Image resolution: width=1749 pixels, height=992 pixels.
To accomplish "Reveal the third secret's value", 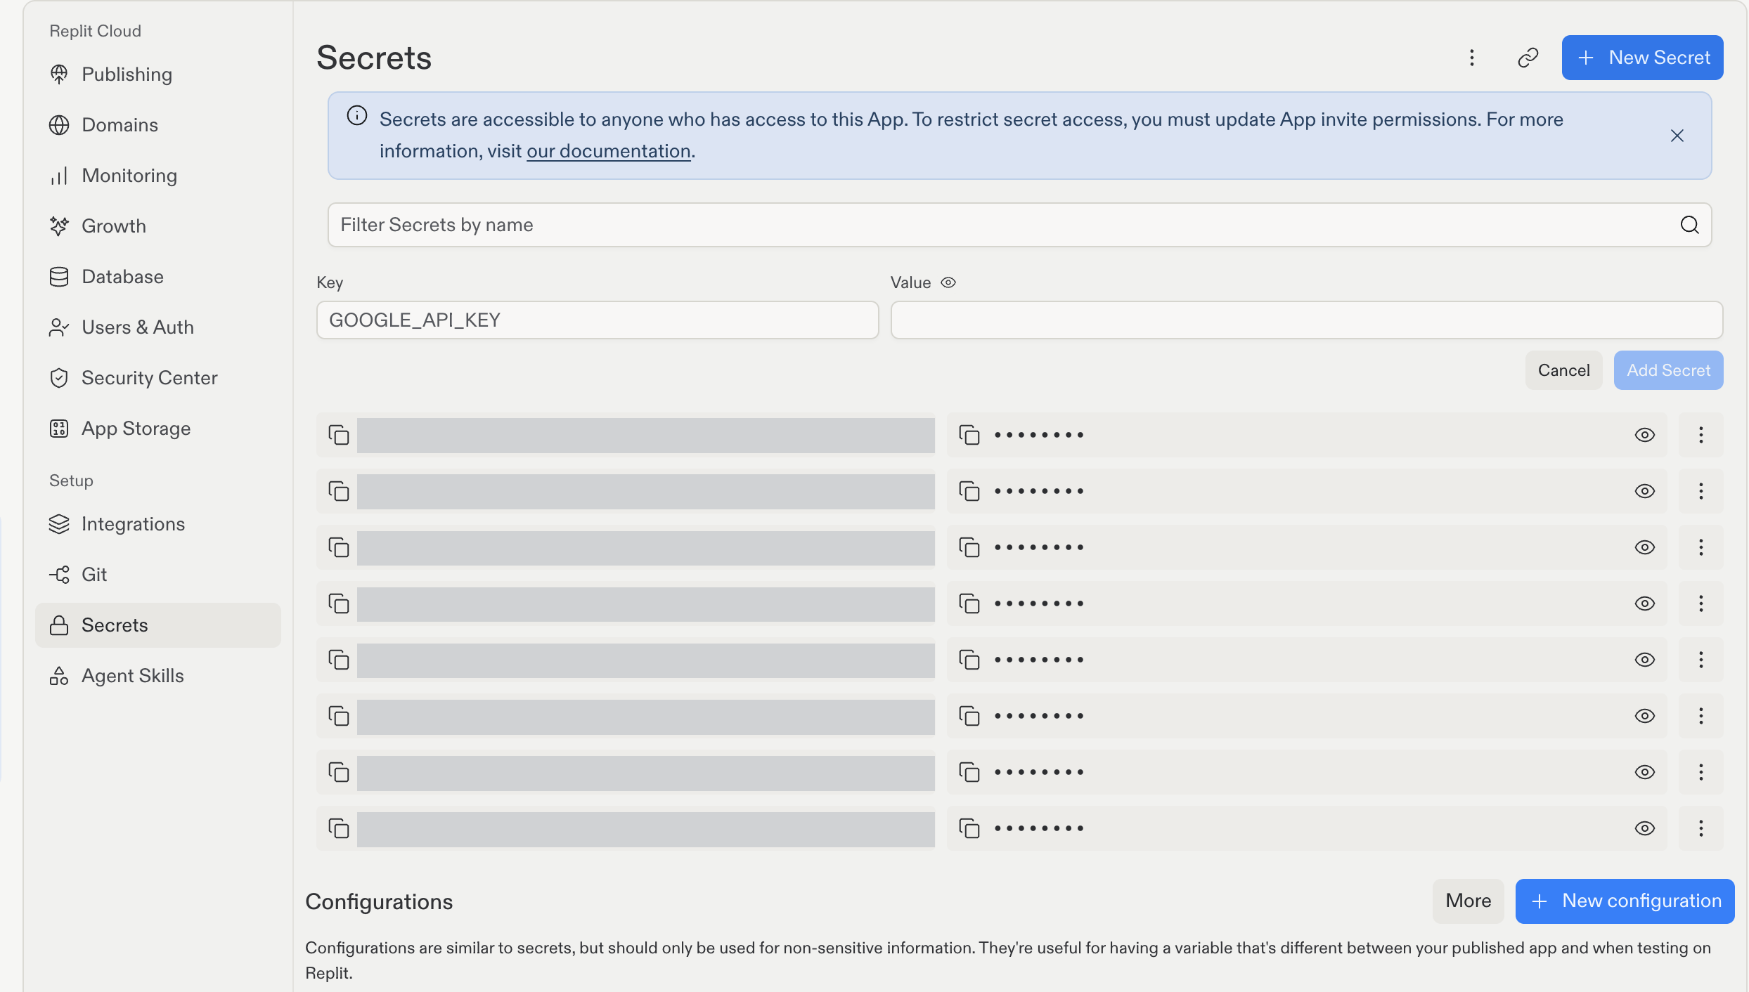I will pos(1645,547).
